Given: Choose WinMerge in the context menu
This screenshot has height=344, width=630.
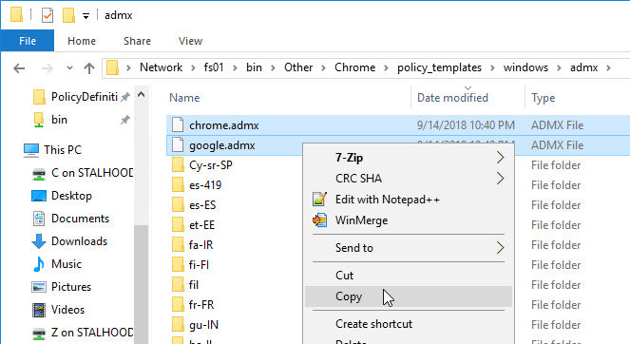Looking at the screenshot, I should pos(409,220).
